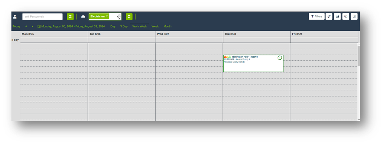Clear the Electrician craft selection

coord(118,17)
